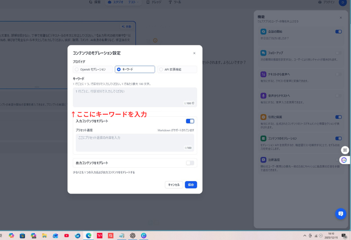Click into the keywords text area
The height and width of the screenshot is (240, 351).
click(134, 97)
